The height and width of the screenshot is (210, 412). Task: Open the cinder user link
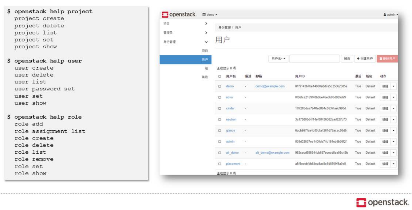230,109
